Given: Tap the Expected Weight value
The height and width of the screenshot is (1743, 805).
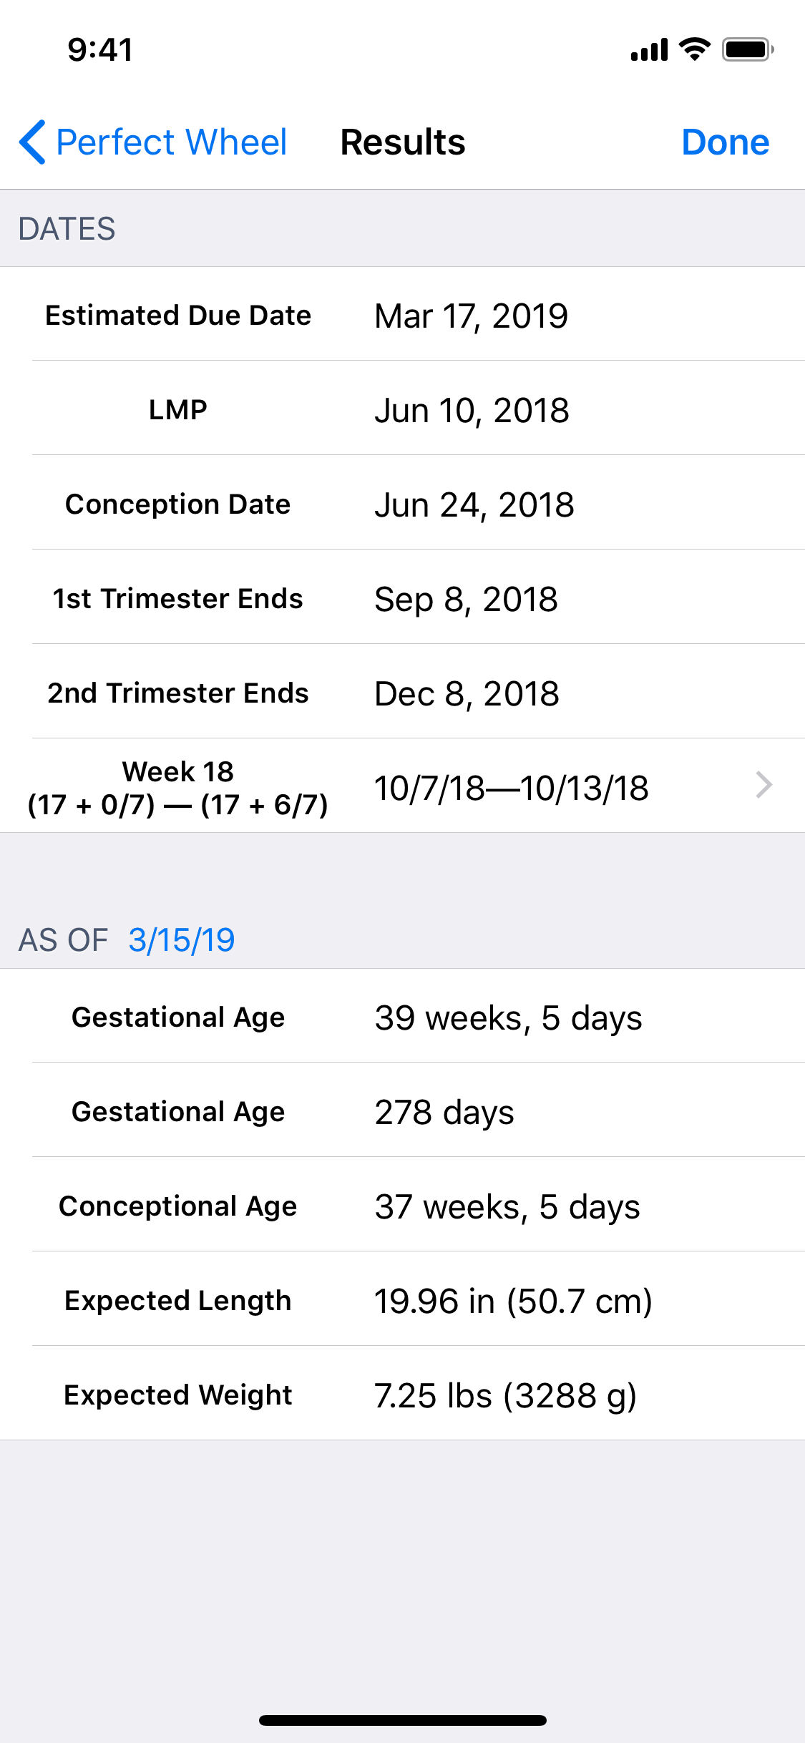Looking at the screenshot, I should pyautogui.click(x=505, y=1395).
